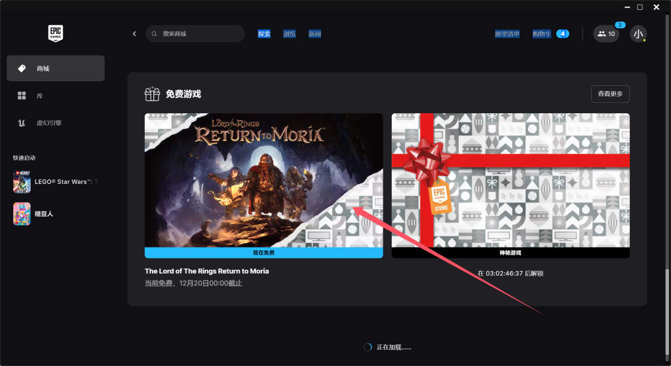
Task: Open the Return to Moria game artwork
Action: coord(263,180)
